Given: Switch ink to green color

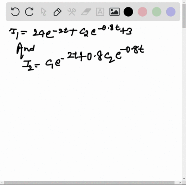Looking at the screenshot, I should [x=157, y=12].
